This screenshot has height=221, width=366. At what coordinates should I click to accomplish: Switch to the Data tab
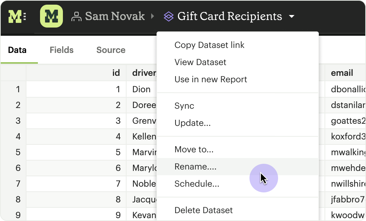(x=17, y=50)
